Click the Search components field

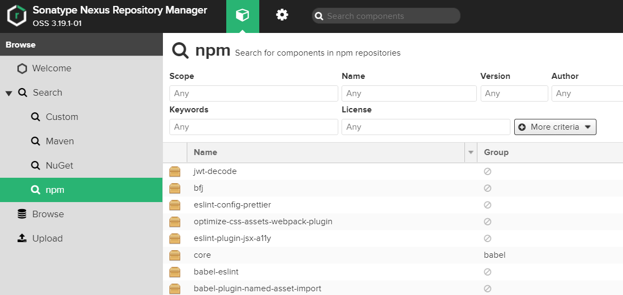386,16
